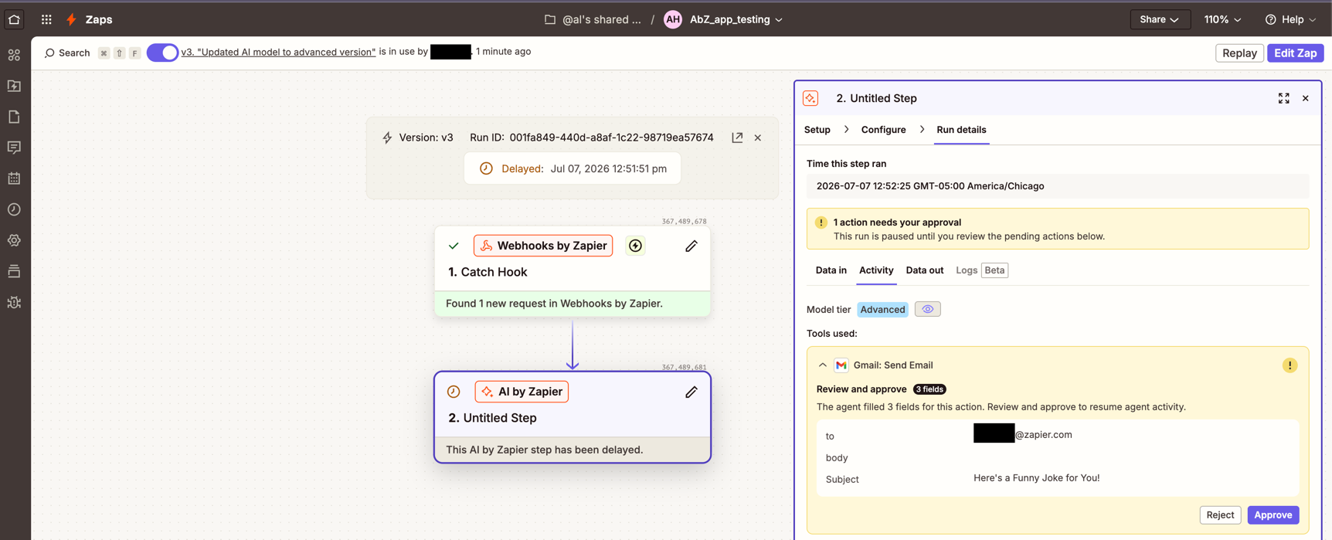This screenshot has height=540, width=1332.
Task: Open the comments sidebar icon
Action: pyautogui.click(x=14, y=148)
